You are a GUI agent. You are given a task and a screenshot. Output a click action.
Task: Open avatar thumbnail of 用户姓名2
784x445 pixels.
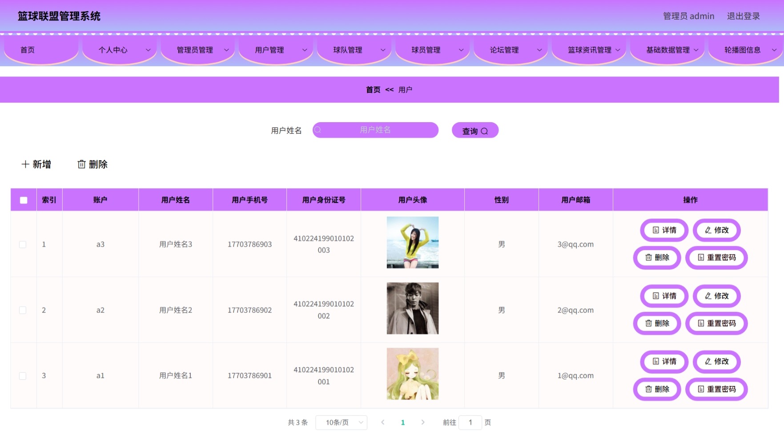(413, 308)
